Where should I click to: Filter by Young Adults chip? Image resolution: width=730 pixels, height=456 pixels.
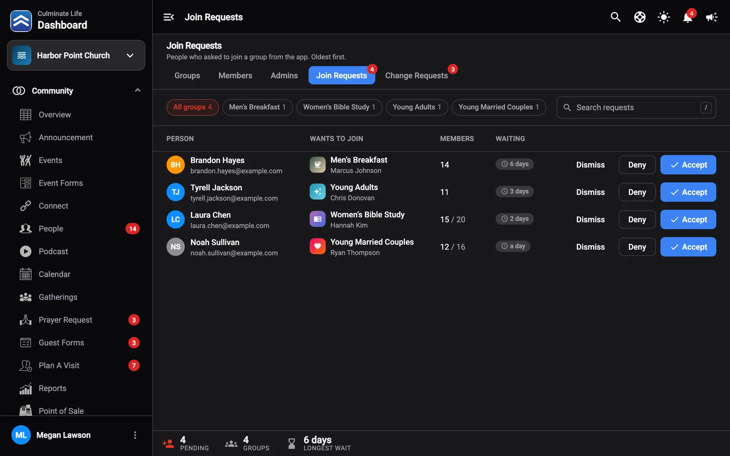tap(417, 107)
